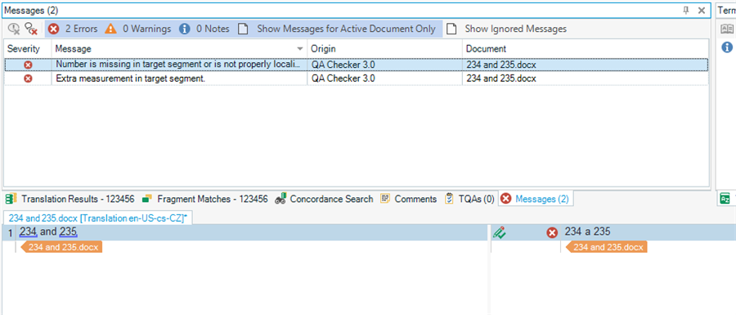Screen dimensions: 736x315
Task: Click the error icon in the Extra measurement row
Action: click(x=28, y=79)
